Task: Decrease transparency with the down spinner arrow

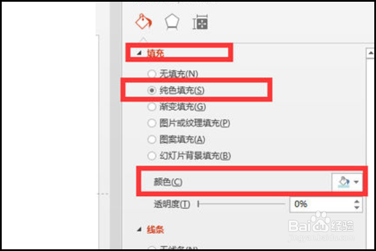Action: click(x=357, y=208)
